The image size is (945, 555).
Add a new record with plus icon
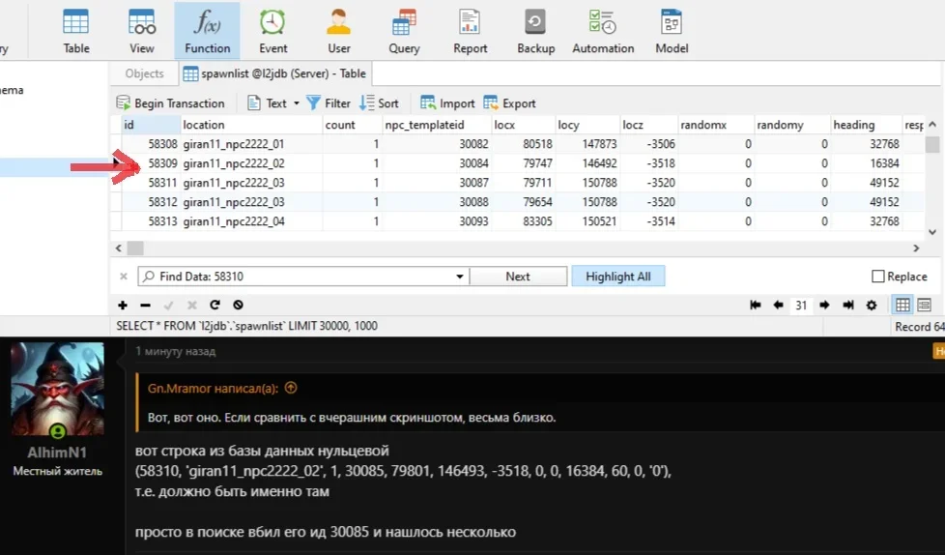pos(123,306)
